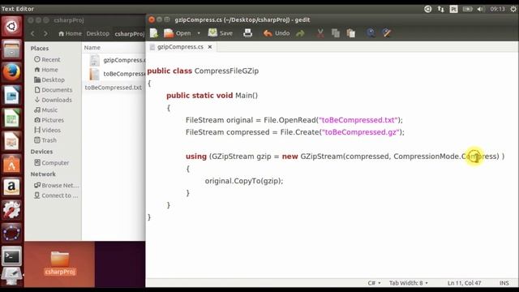
Task: Open the Files manager from launcher
Action: pos(11,49)
